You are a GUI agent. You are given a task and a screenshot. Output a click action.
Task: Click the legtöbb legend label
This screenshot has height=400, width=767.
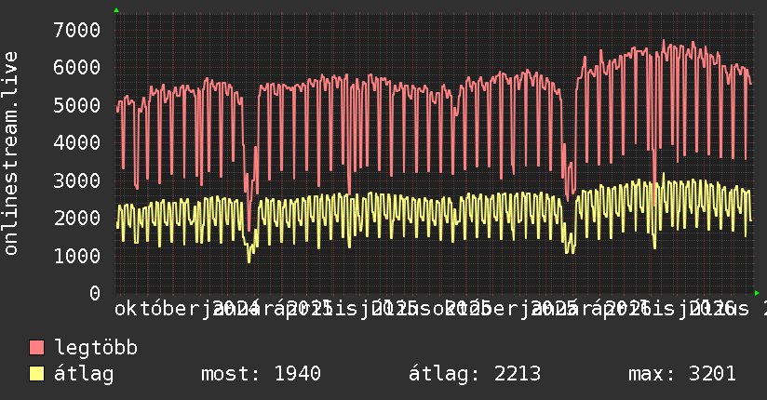click(96, 348)
